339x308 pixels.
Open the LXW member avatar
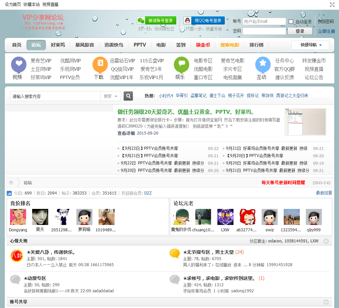tap(225, 217)
